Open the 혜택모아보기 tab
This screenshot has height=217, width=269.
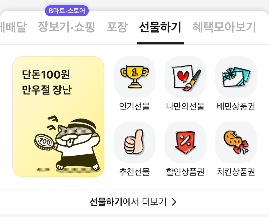tap(224, 27)
